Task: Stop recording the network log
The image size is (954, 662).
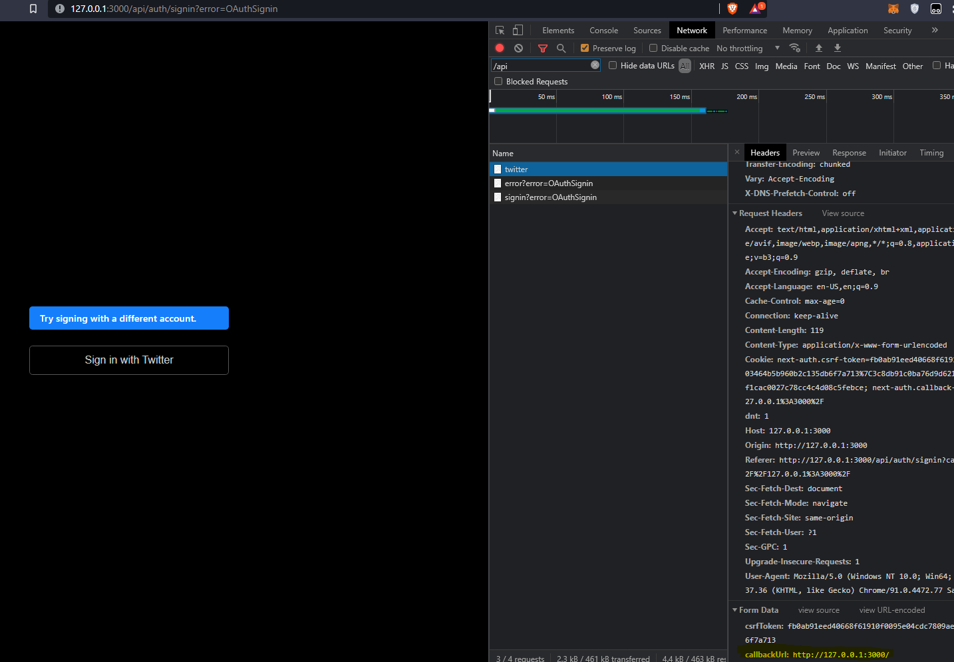Action: 500,48
